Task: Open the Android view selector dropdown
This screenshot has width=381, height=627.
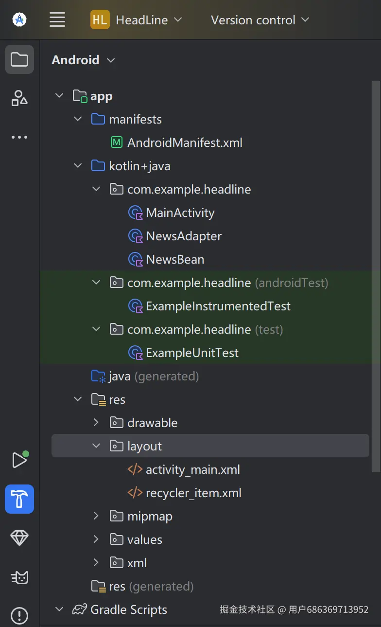Action: pyautogui.click(x=83, y=60)
